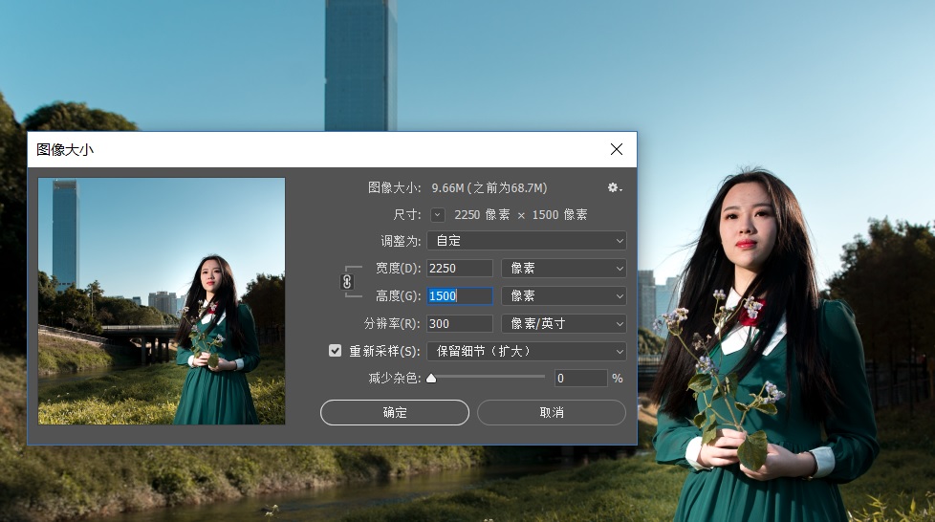
Task: Cancel with the 取消 button
Action: pyautogui.click(x=552, y=412)
